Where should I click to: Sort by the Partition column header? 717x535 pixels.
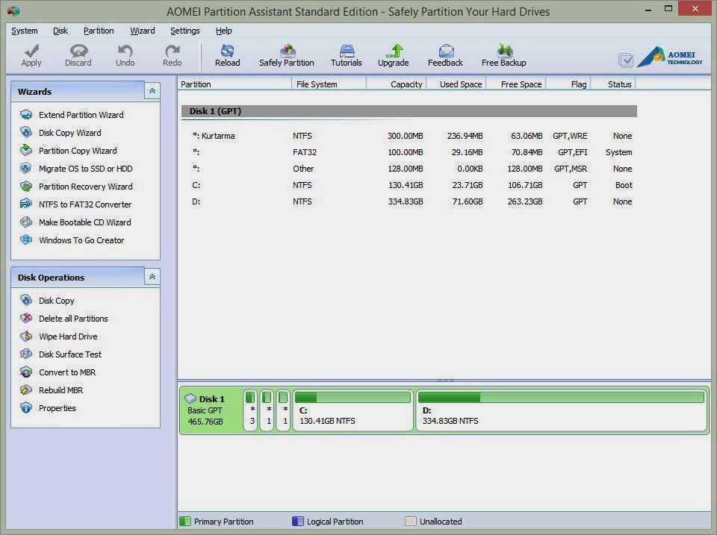pos(235,84)
